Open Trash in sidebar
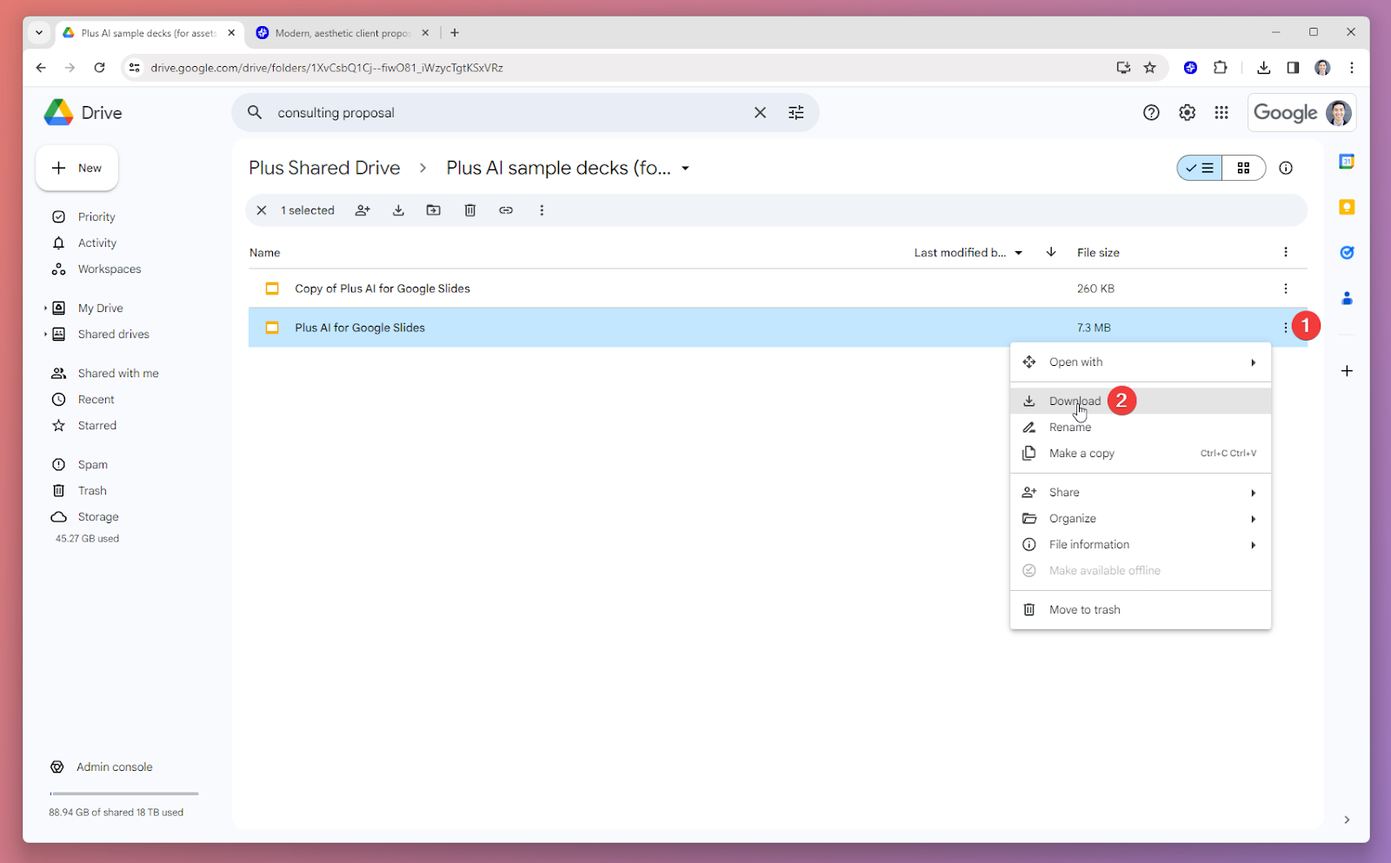 point(92,490)
